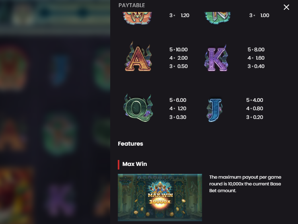Click the green stone symbol at top right
Viewport: 298px width, 224px height.
[217, 18]
